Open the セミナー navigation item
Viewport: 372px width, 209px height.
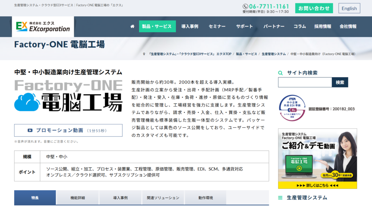pos(217,26)
